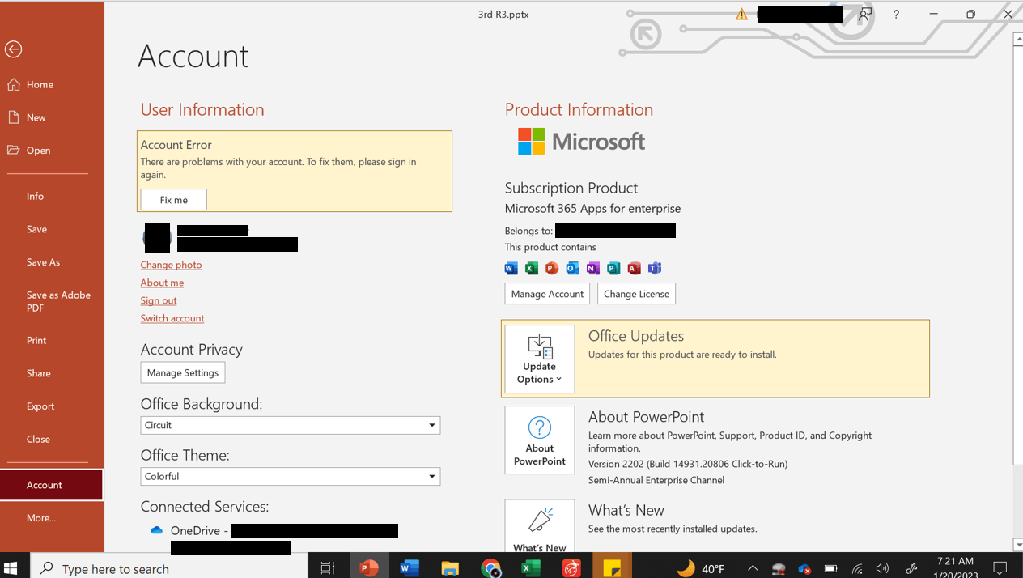Open Word from the taskbar

(x=410, y=567)
